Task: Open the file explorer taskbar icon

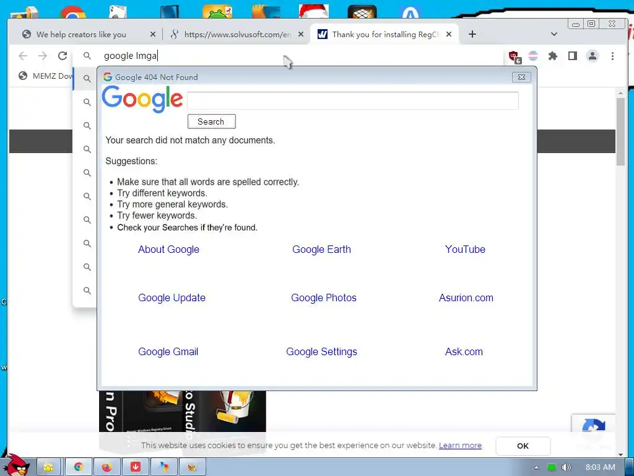Action: pyautogui.click(x=49, y=467)
